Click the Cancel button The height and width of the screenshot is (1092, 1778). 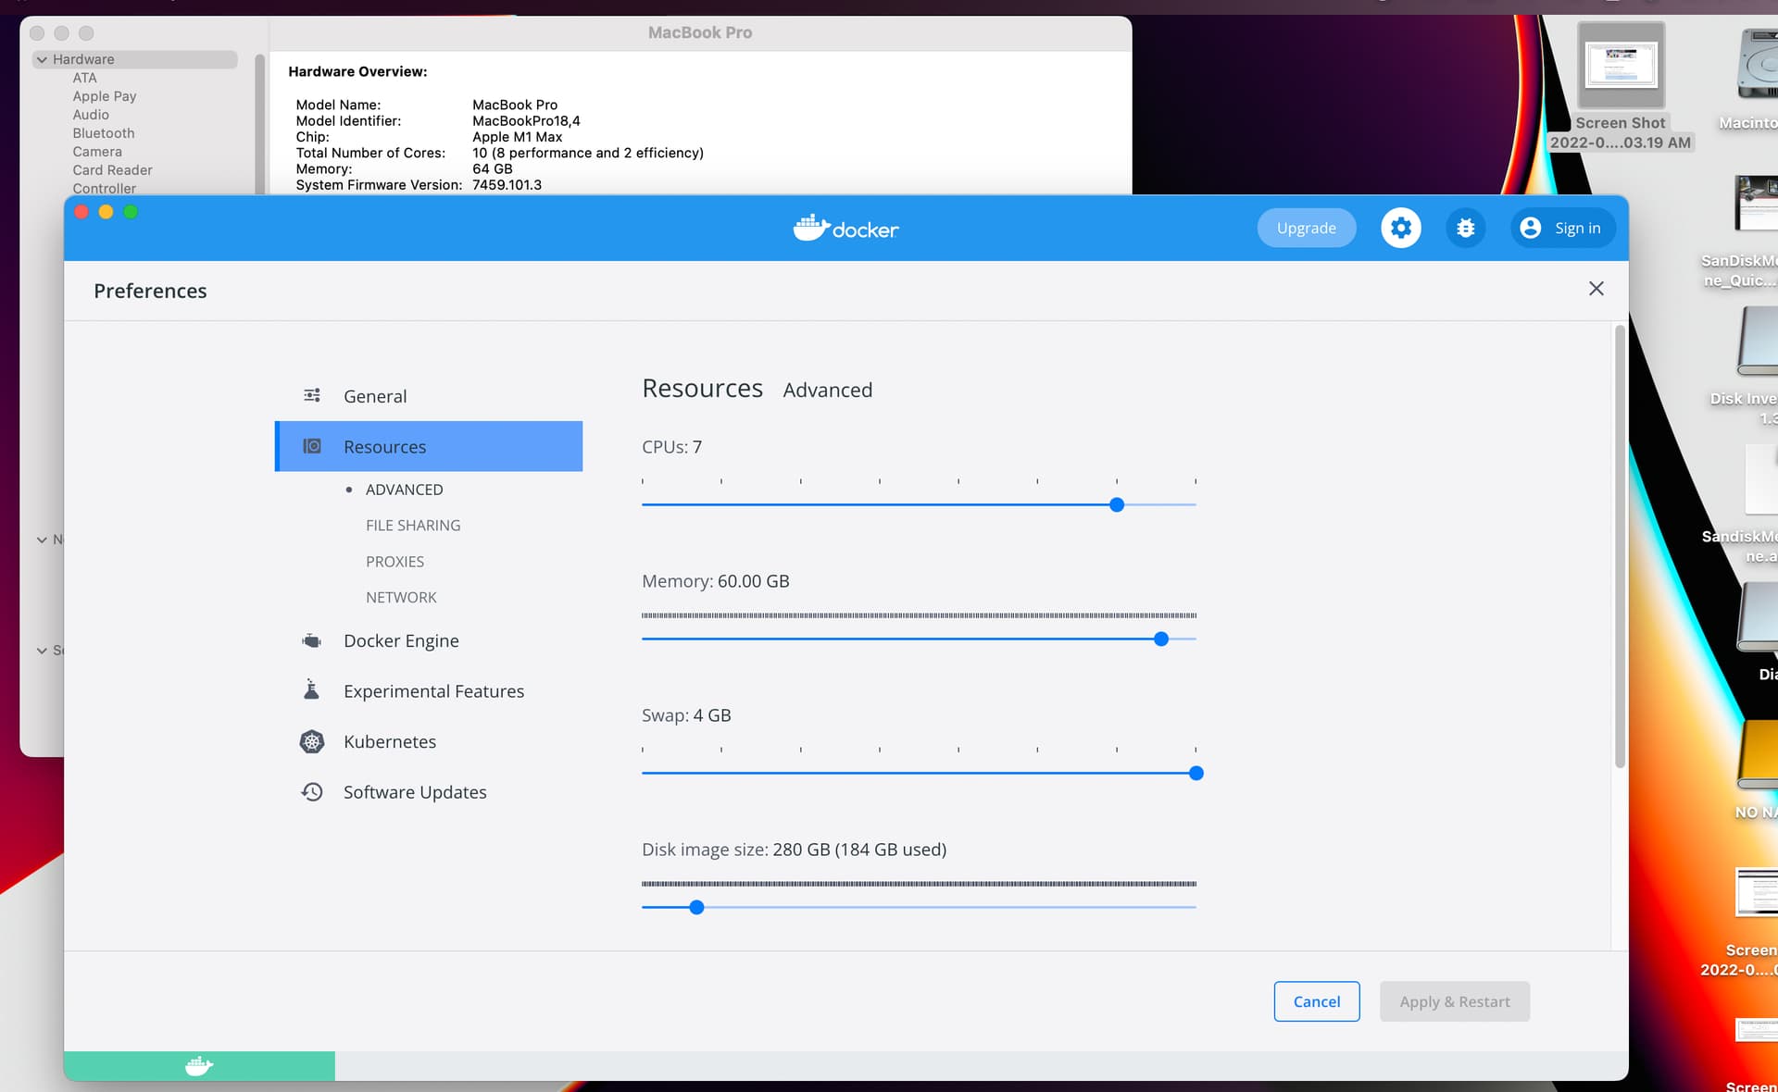[x=1317, y=1001]
